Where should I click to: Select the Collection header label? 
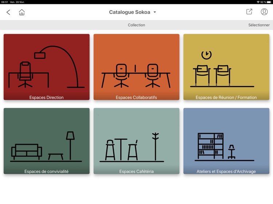tap(136, 25)
